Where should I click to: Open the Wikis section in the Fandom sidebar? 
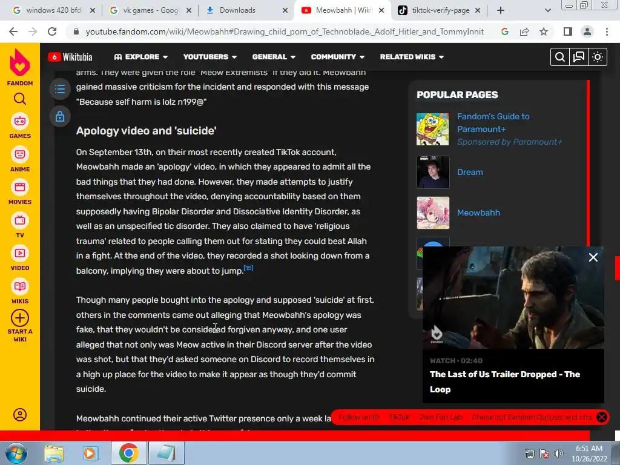pos(20,292)
